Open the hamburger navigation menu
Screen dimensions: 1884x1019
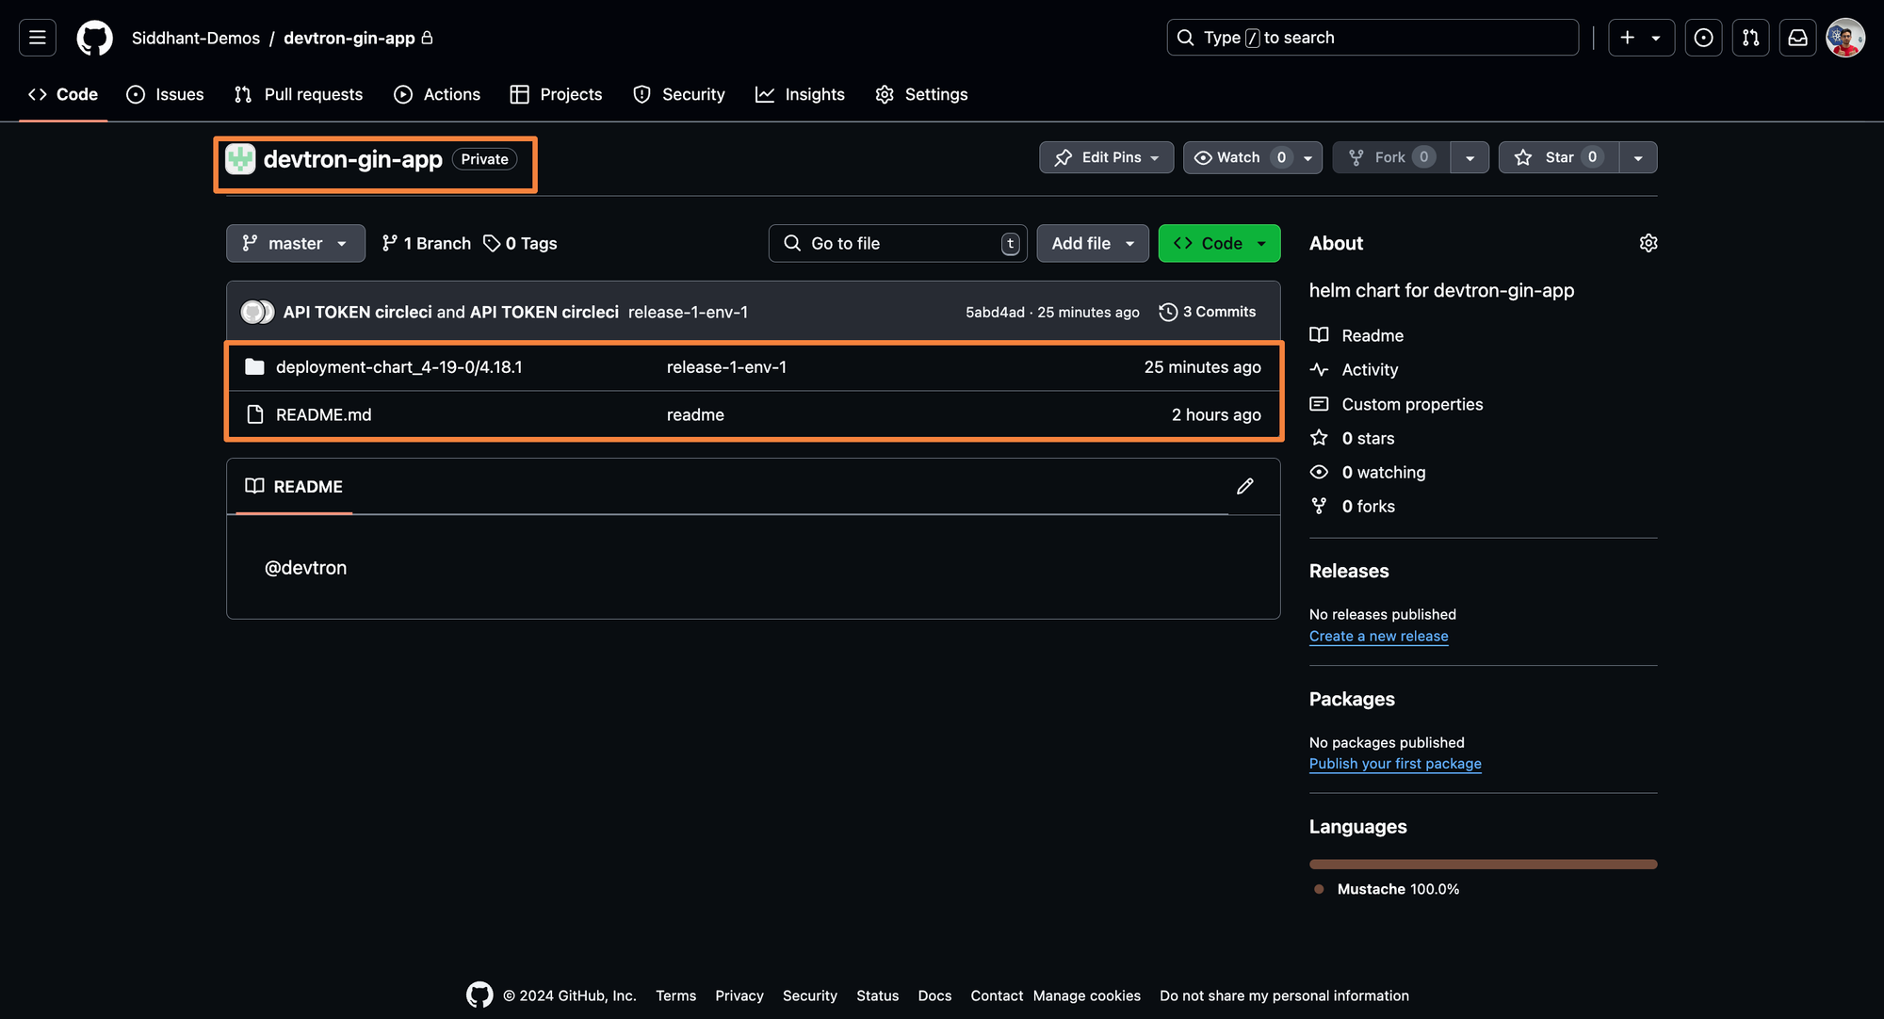(38, 38)
